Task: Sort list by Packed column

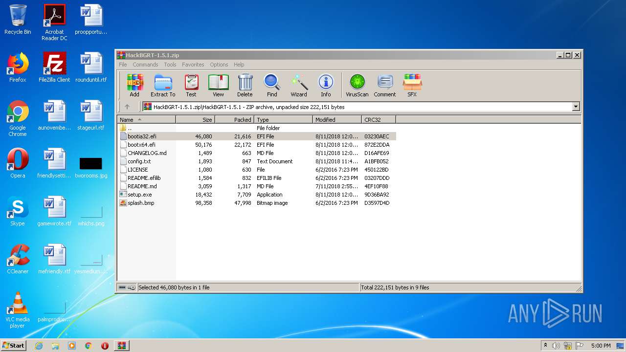Action: [x=235, y=119]
